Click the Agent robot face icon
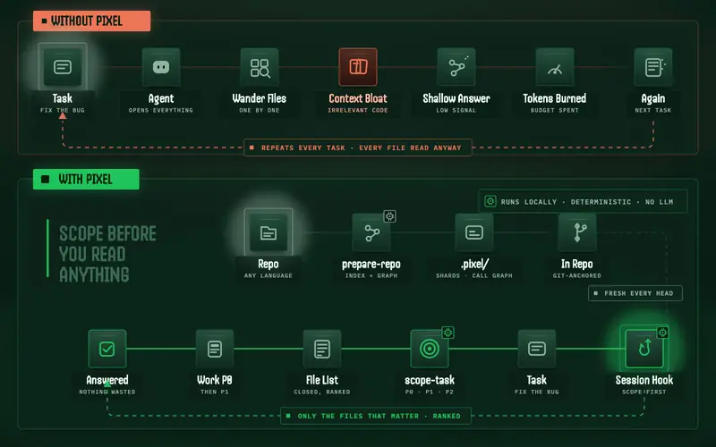 [x=161, y=67]
